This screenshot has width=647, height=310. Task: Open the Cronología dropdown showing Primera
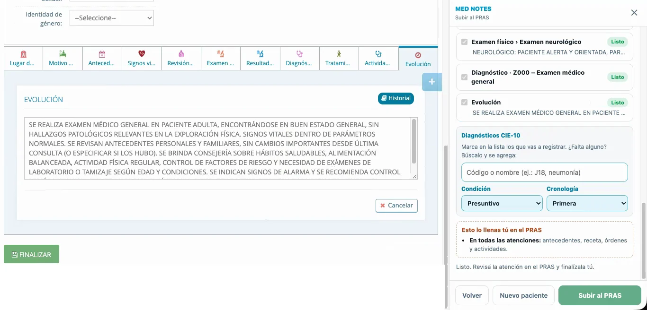pos(587,203)
